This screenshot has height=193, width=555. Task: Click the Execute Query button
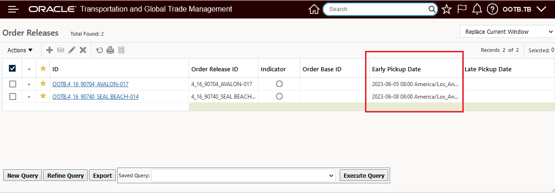point(364,175)
